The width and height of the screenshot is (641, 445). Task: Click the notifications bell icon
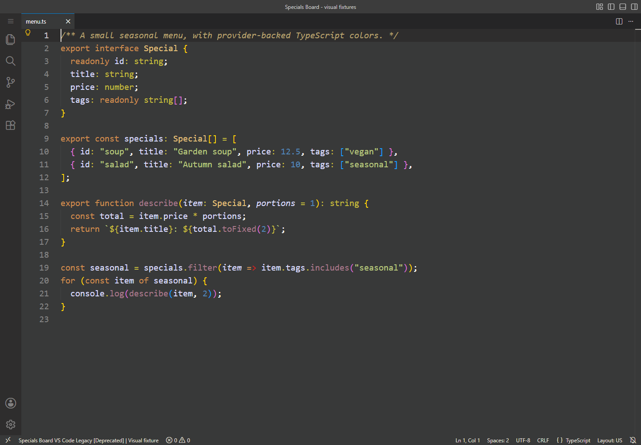tap(633, 440)
